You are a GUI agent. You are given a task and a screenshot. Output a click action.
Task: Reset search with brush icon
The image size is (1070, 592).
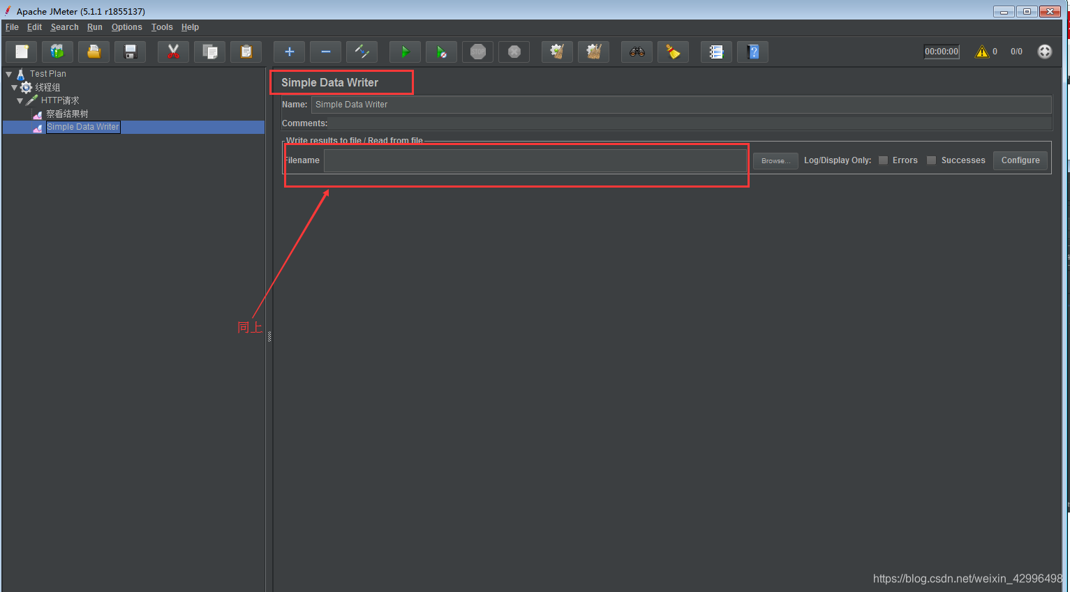(674, 52)
